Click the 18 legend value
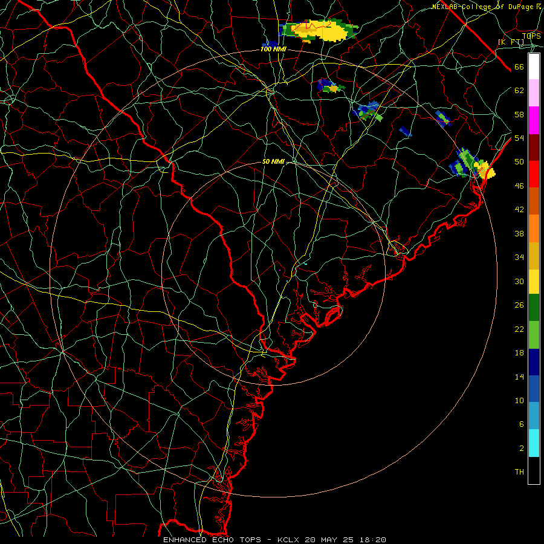This screenshot has height=544, width=544. click(x=519, y=353)
